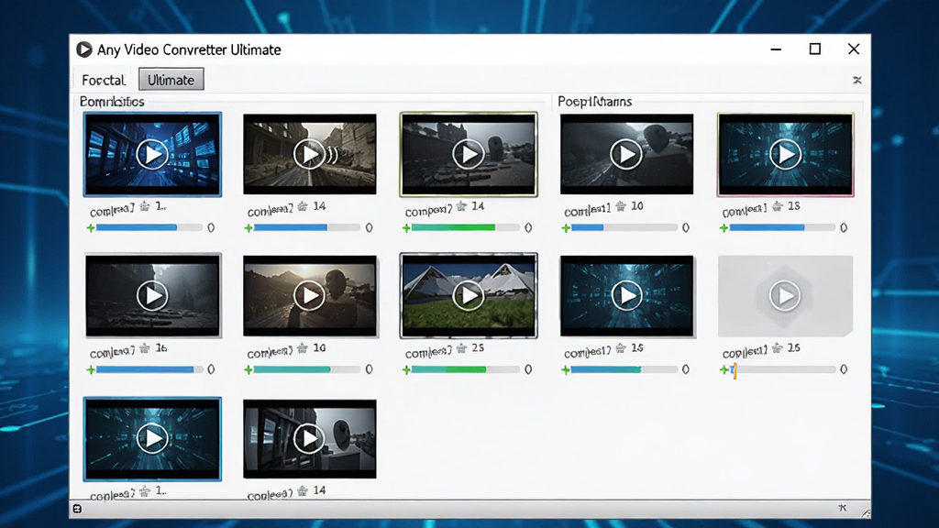Play the pink-bordered teal tunnel video
The image size is (939, 528).
(785, 154)
